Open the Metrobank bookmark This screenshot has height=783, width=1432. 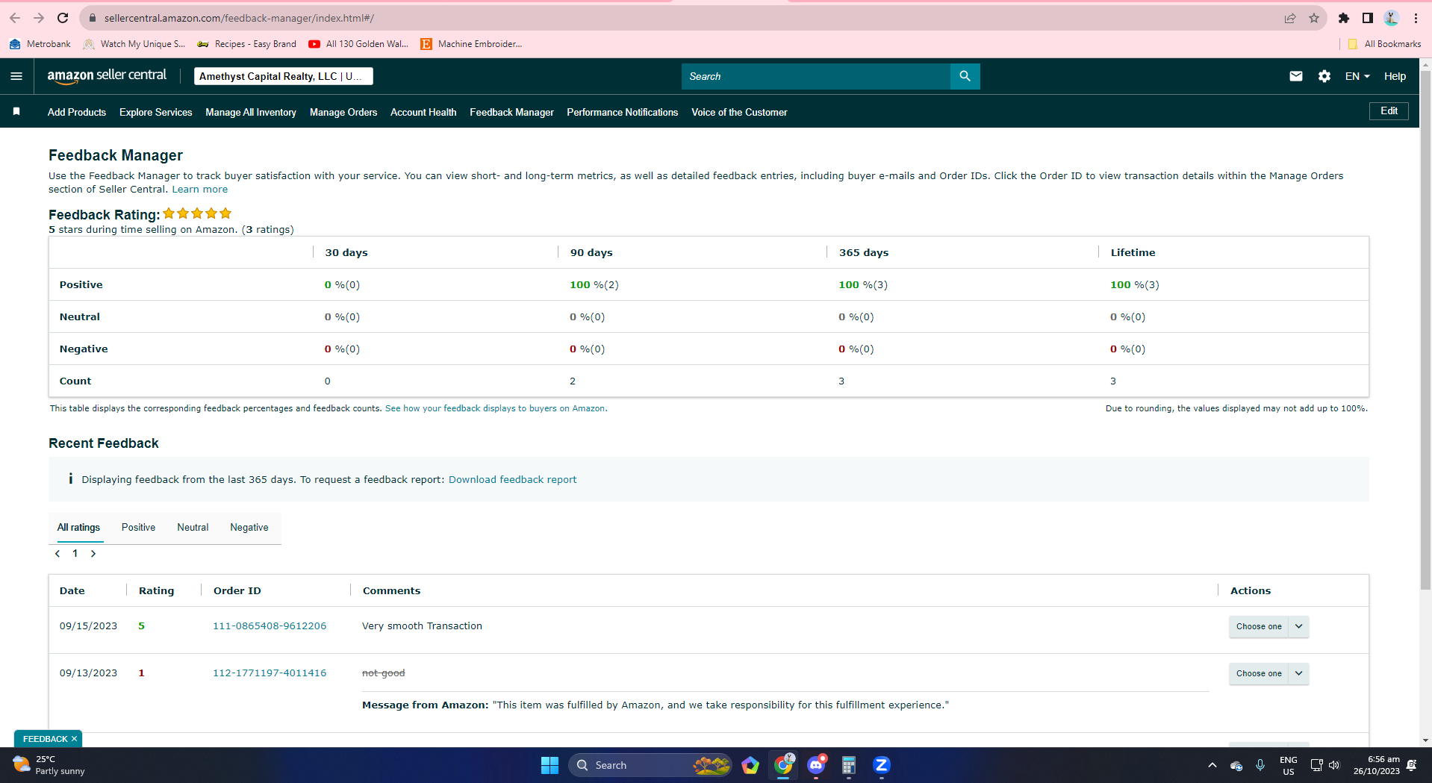pyautogui.click(x=40, y=44)
